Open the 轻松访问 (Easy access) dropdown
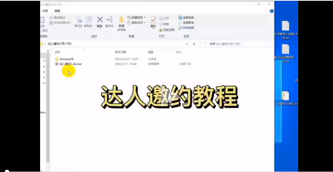Viewport: 333px width, 172px height. pyautogui.click(x=136, y=23)
